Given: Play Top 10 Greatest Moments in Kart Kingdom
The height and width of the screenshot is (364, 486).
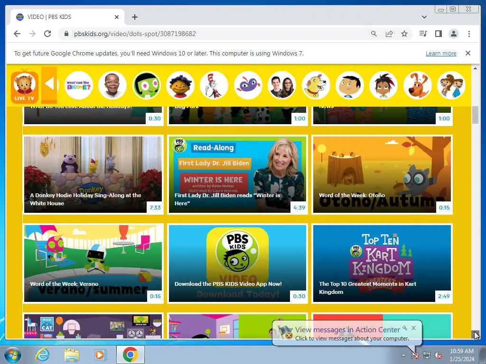Looking at the screenshot, I should 382,264.
